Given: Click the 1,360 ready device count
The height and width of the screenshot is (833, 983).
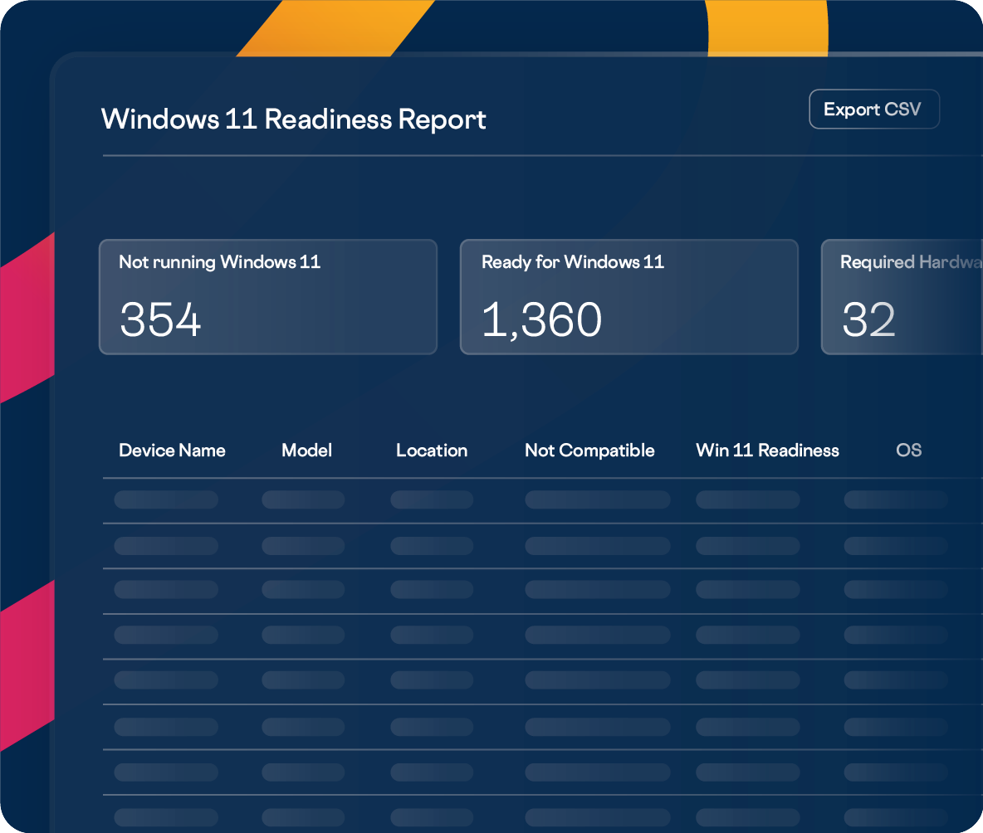Looking at the screenshot, I should (x=541, y=319).
